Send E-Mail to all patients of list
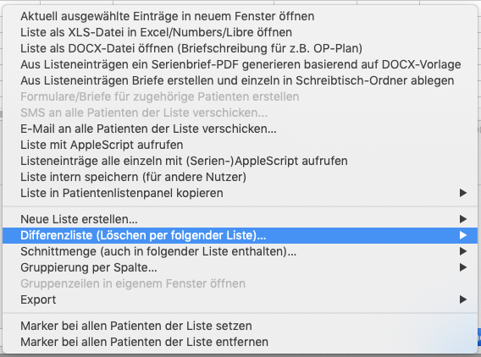Viewport: 481px width, 357px height. pos(240,129)
